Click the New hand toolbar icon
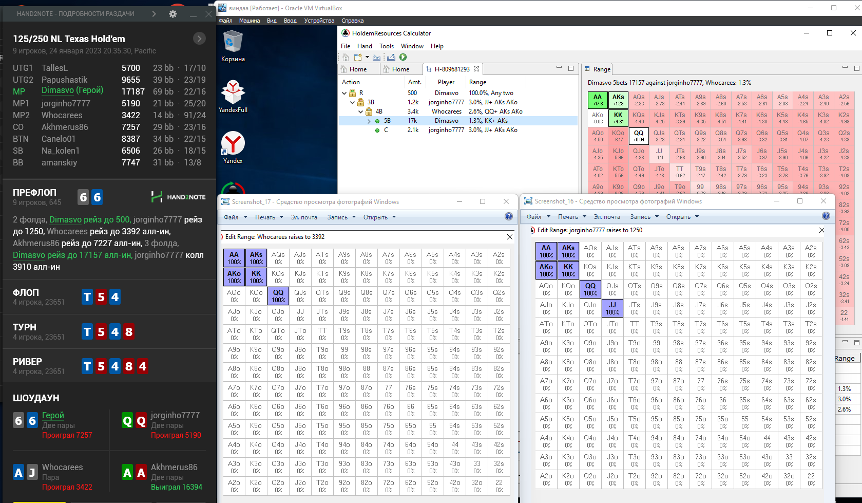Viewport: 862px width, 503px height. 358,57
